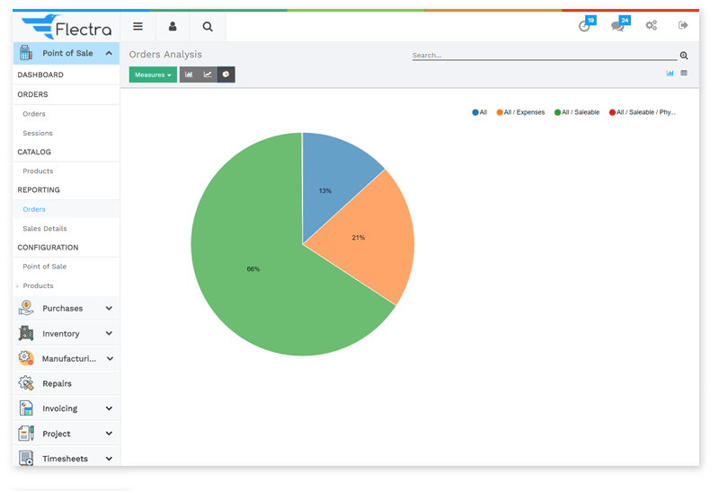Open Sales Details under Reporting
Screen dimensions: 719x491
[x=45, y=229]
